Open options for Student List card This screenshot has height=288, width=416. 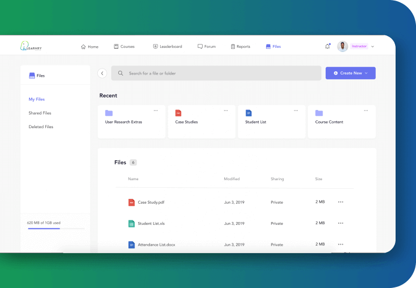click(x=296, y=110)
